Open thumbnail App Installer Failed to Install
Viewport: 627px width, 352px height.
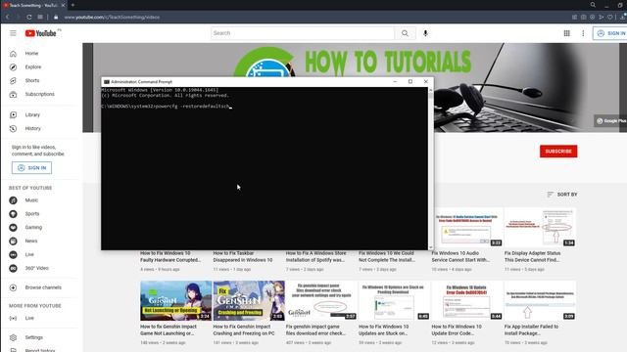[x=540, y=300]
